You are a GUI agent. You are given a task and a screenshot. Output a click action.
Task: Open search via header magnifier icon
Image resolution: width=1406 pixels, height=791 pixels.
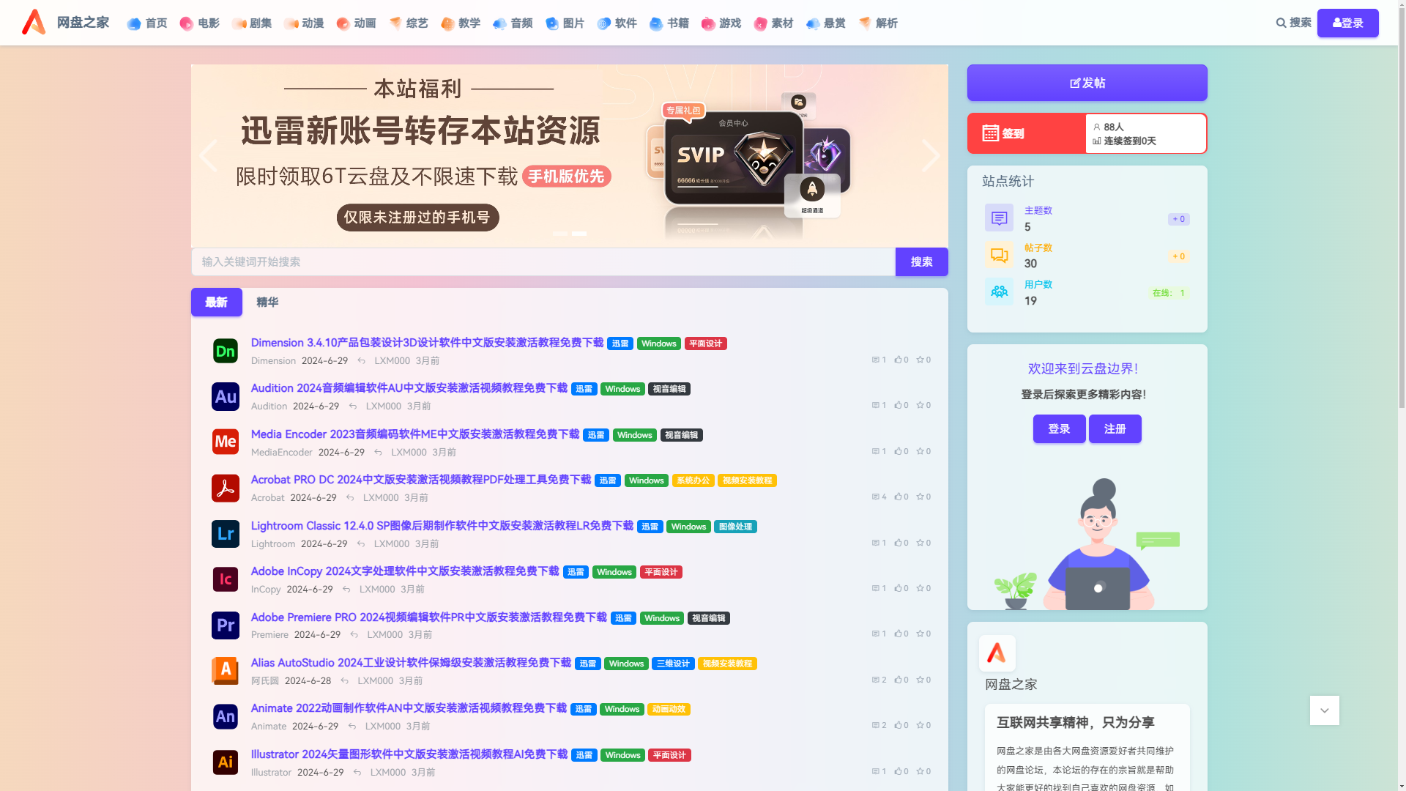1281,23
